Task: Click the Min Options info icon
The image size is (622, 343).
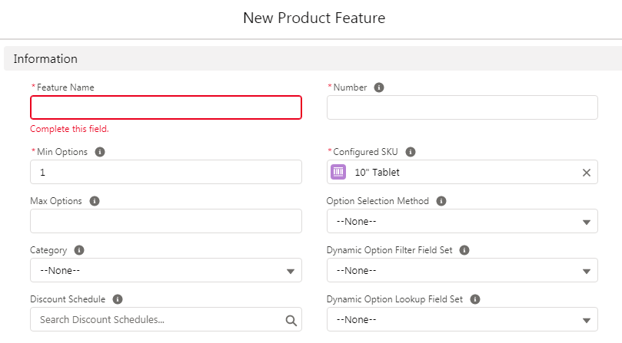Action: click(x=100, y=152)
